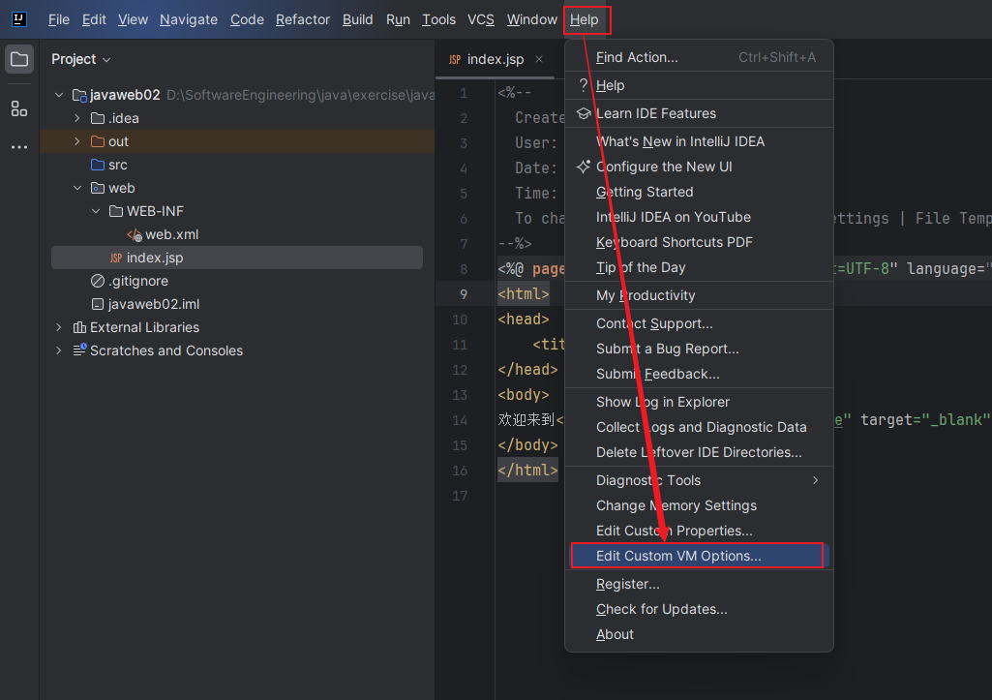Select Edit Custom Properties...
992x700 pixels.
pos(699,531)
